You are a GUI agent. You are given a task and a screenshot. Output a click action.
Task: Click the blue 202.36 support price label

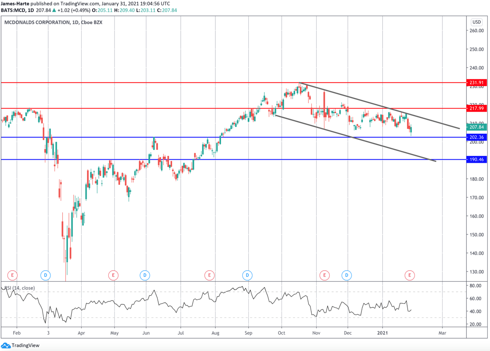pos(476,137)
